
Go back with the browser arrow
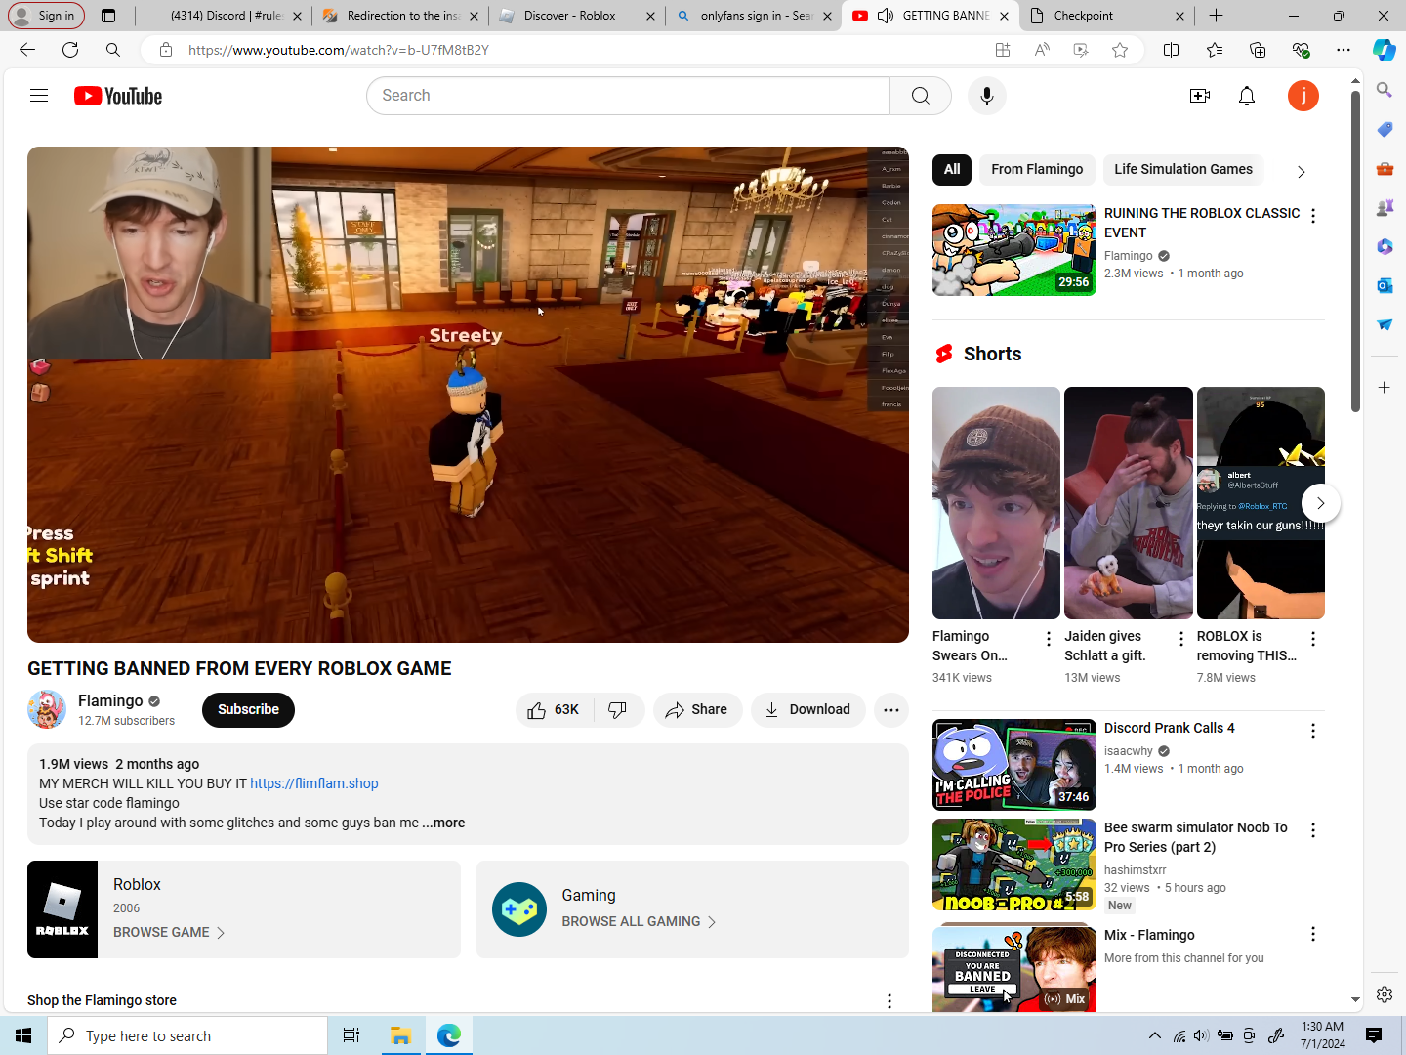tap(27, 50)
